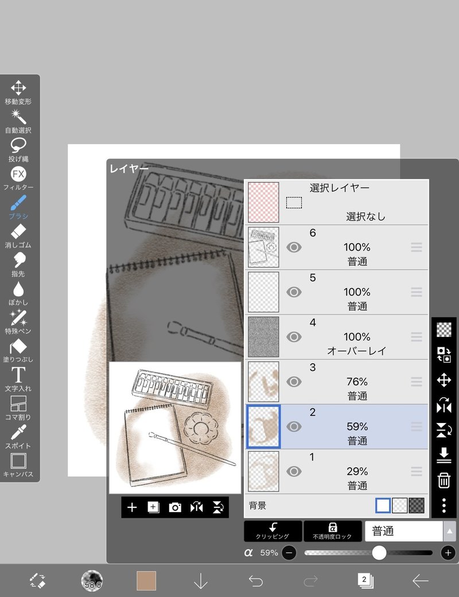Image resolution: width=459 pixels, height=597 pixels.
Task: Close layer panel via layers button showing 2
Action: point(365,580)
